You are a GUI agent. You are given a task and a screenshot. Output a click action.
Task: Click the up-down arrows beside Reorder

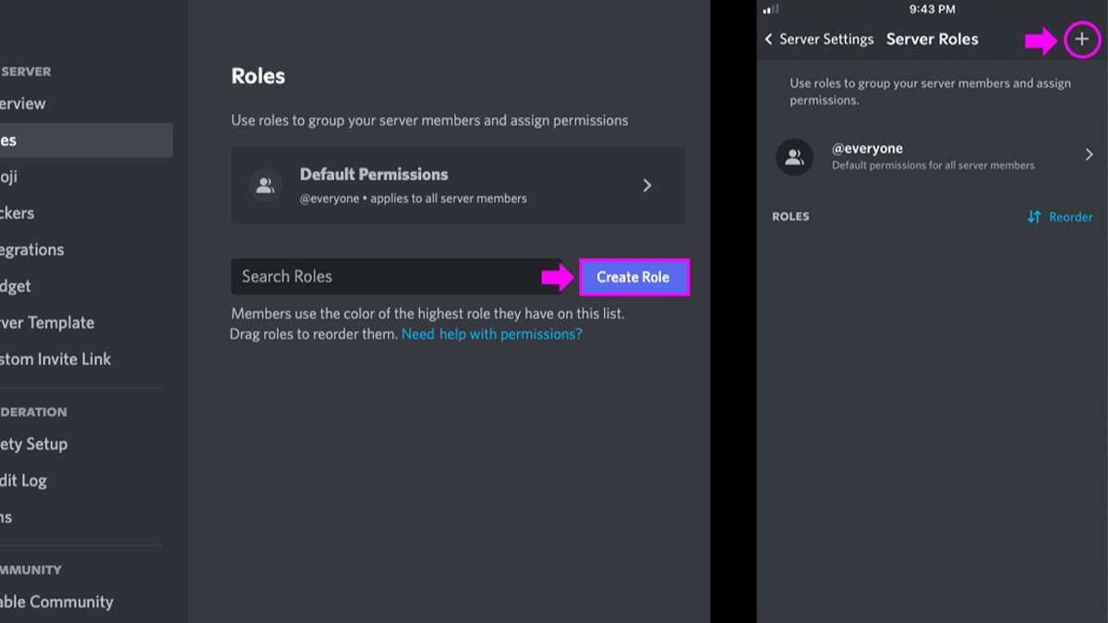[x=1032, y=217]
